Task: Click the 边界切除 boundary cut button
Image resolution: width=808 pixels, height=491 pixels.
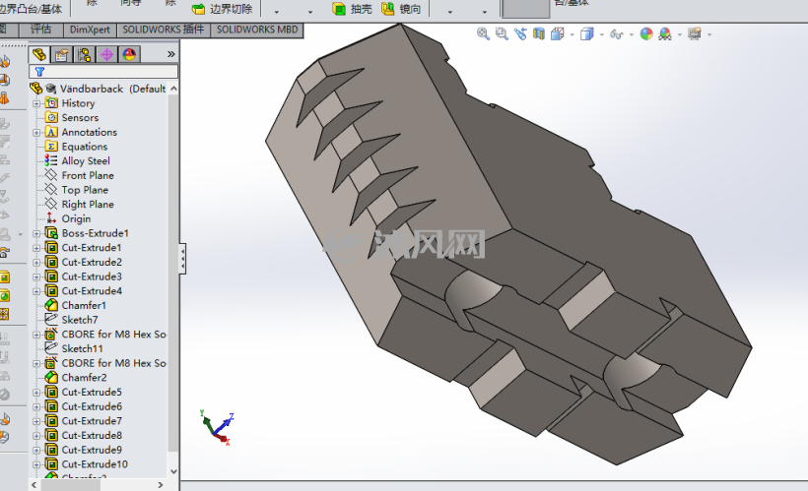Action: coord(222,9)
